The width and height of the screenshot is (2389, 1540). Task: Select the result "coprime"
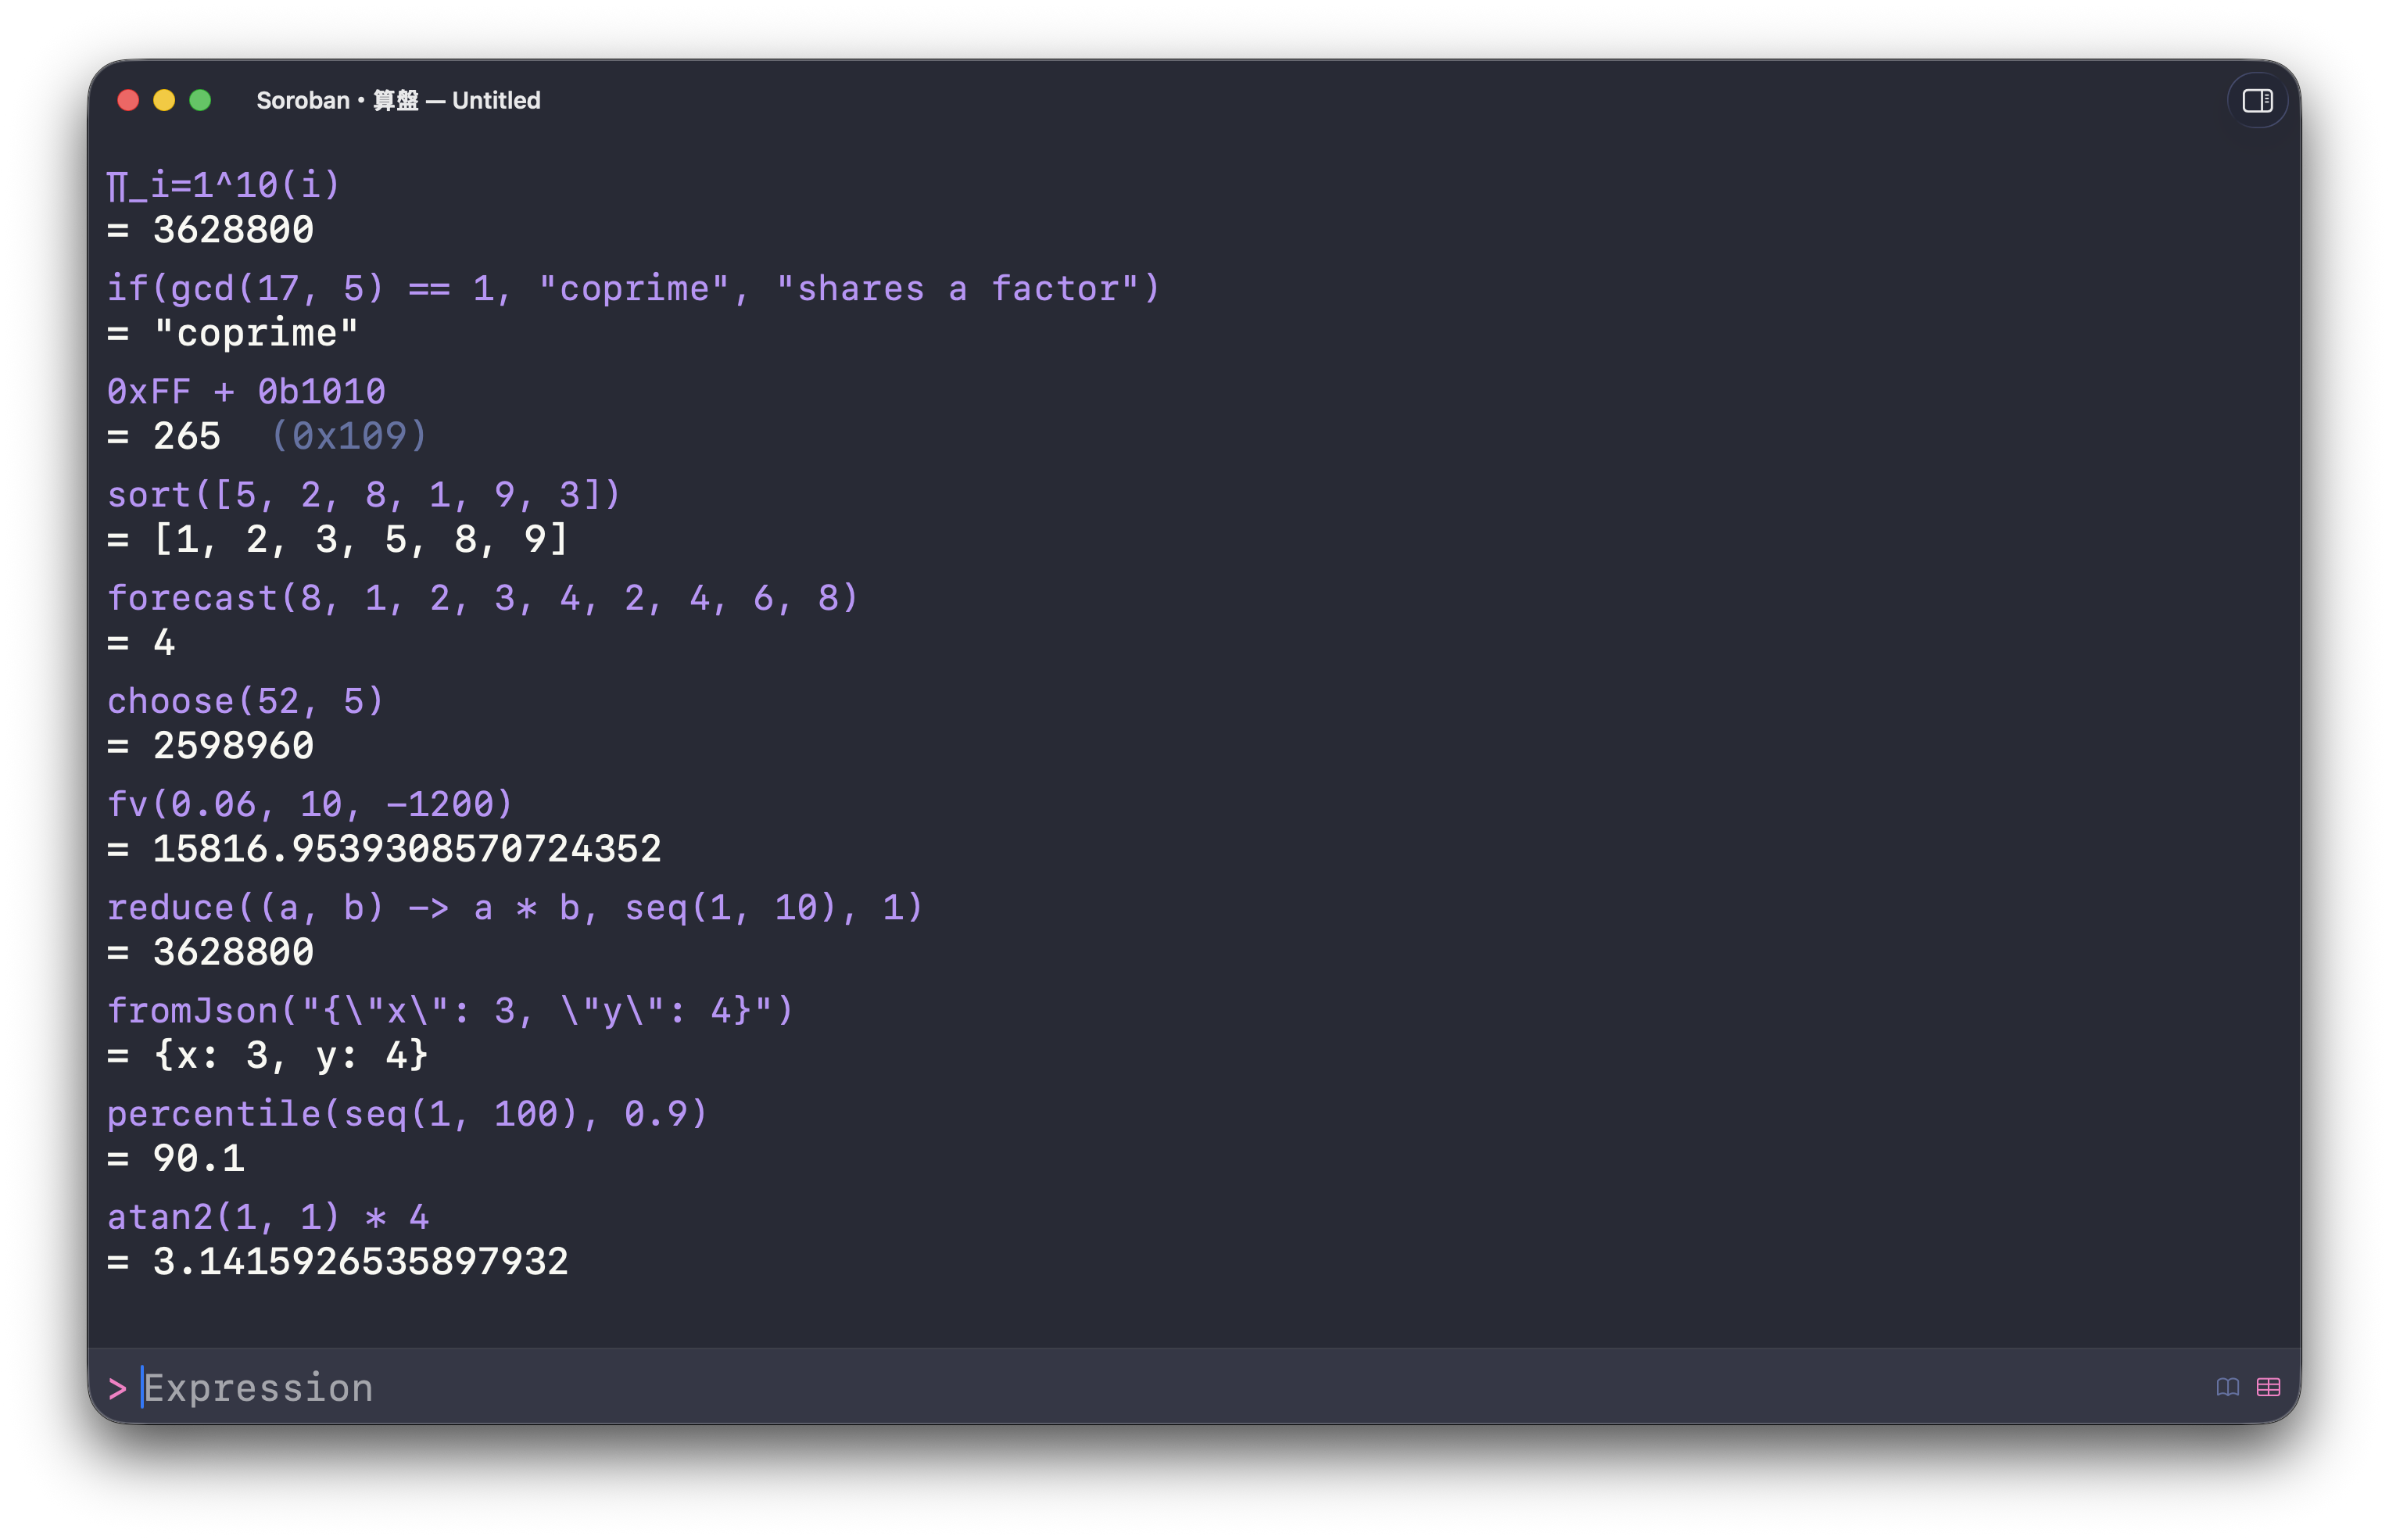coord(256,333)
